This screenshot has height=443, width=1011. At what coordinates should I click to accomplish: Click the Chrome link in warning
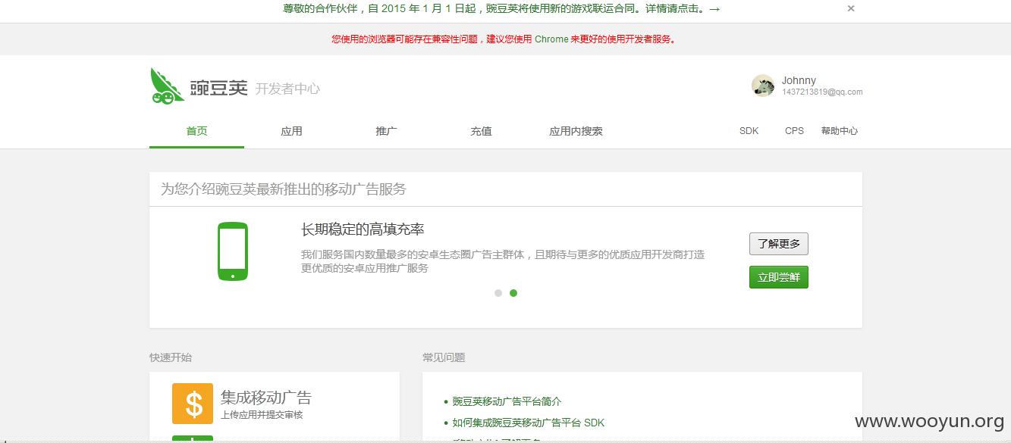pyautogui.click(x=551, y=39)
